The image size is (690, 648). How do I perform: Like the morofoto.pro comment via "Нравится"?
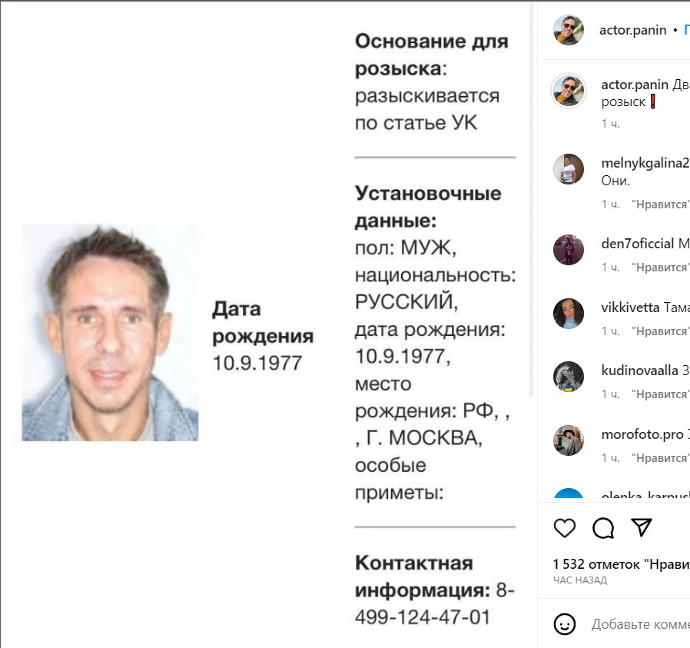[x=661, y=458]
